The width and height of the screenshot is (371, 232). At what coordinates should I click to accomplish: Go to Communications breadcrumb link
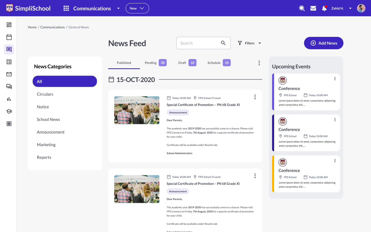click(x=53, y=27)
